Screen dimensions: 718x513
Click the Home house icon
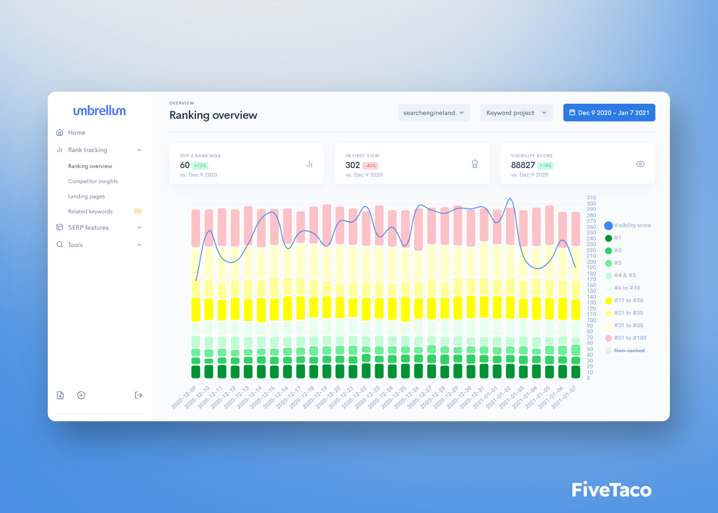click(x=60, y=133)
